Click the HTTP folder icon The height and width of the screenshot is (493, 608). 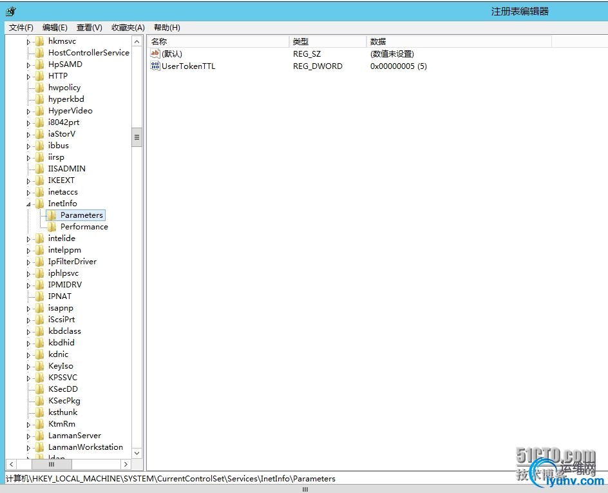[39, 76]
